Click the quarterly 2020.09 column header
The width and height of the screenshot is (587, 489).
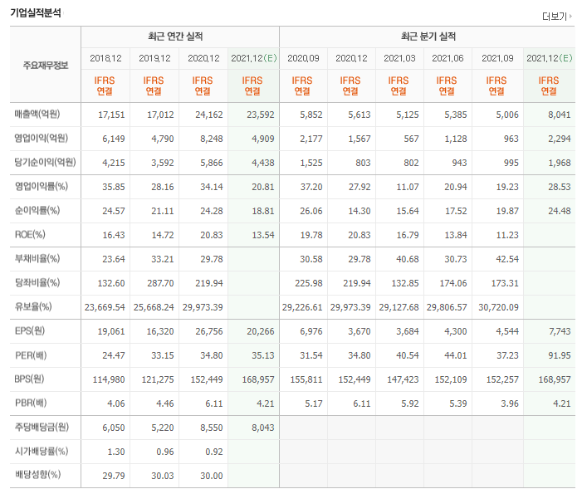click(x=303, y=58)
